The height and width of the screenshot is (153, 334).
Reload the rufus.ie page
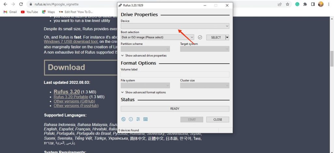pos(21,4)
